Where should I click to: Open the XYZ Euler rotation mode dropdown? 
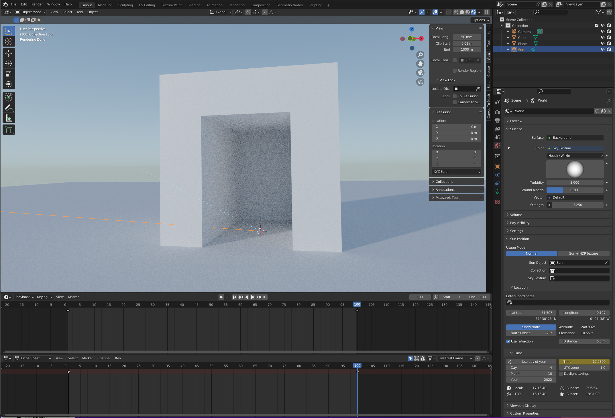pos(456,172)
